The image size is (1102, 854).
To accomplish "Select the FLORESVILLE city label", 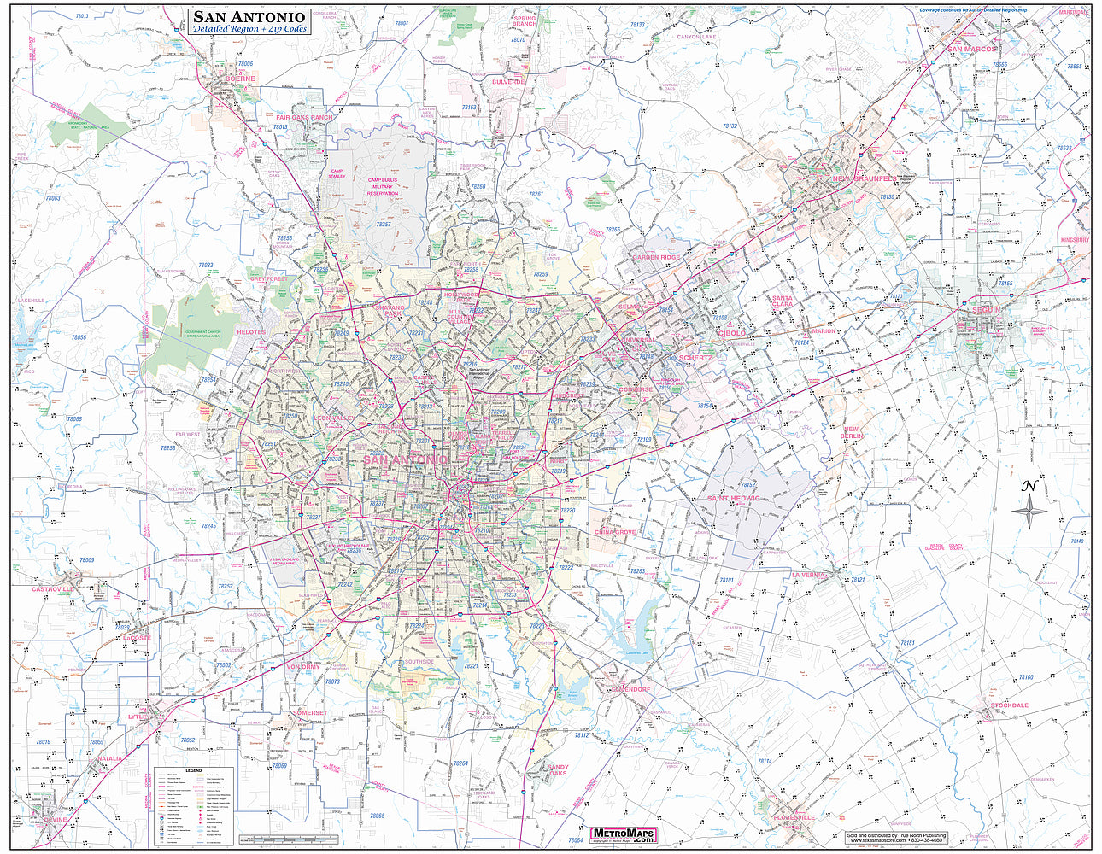I will (794, 817).
